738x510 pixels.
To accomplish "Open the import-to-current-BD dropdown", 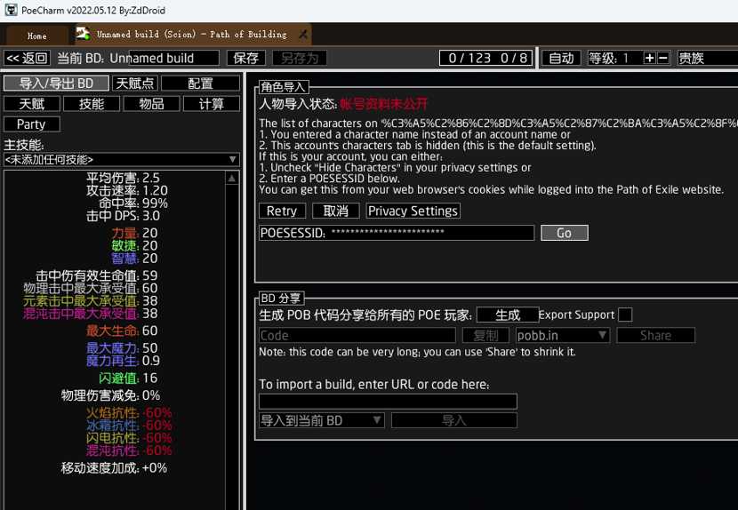I will coord(321,420).
